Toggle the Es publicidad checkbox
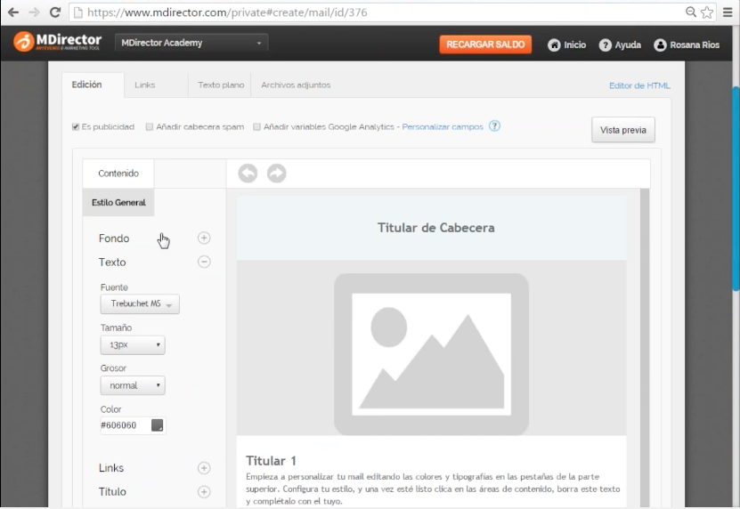This screenshot has width=740, height=509. [x=76, y=127]
